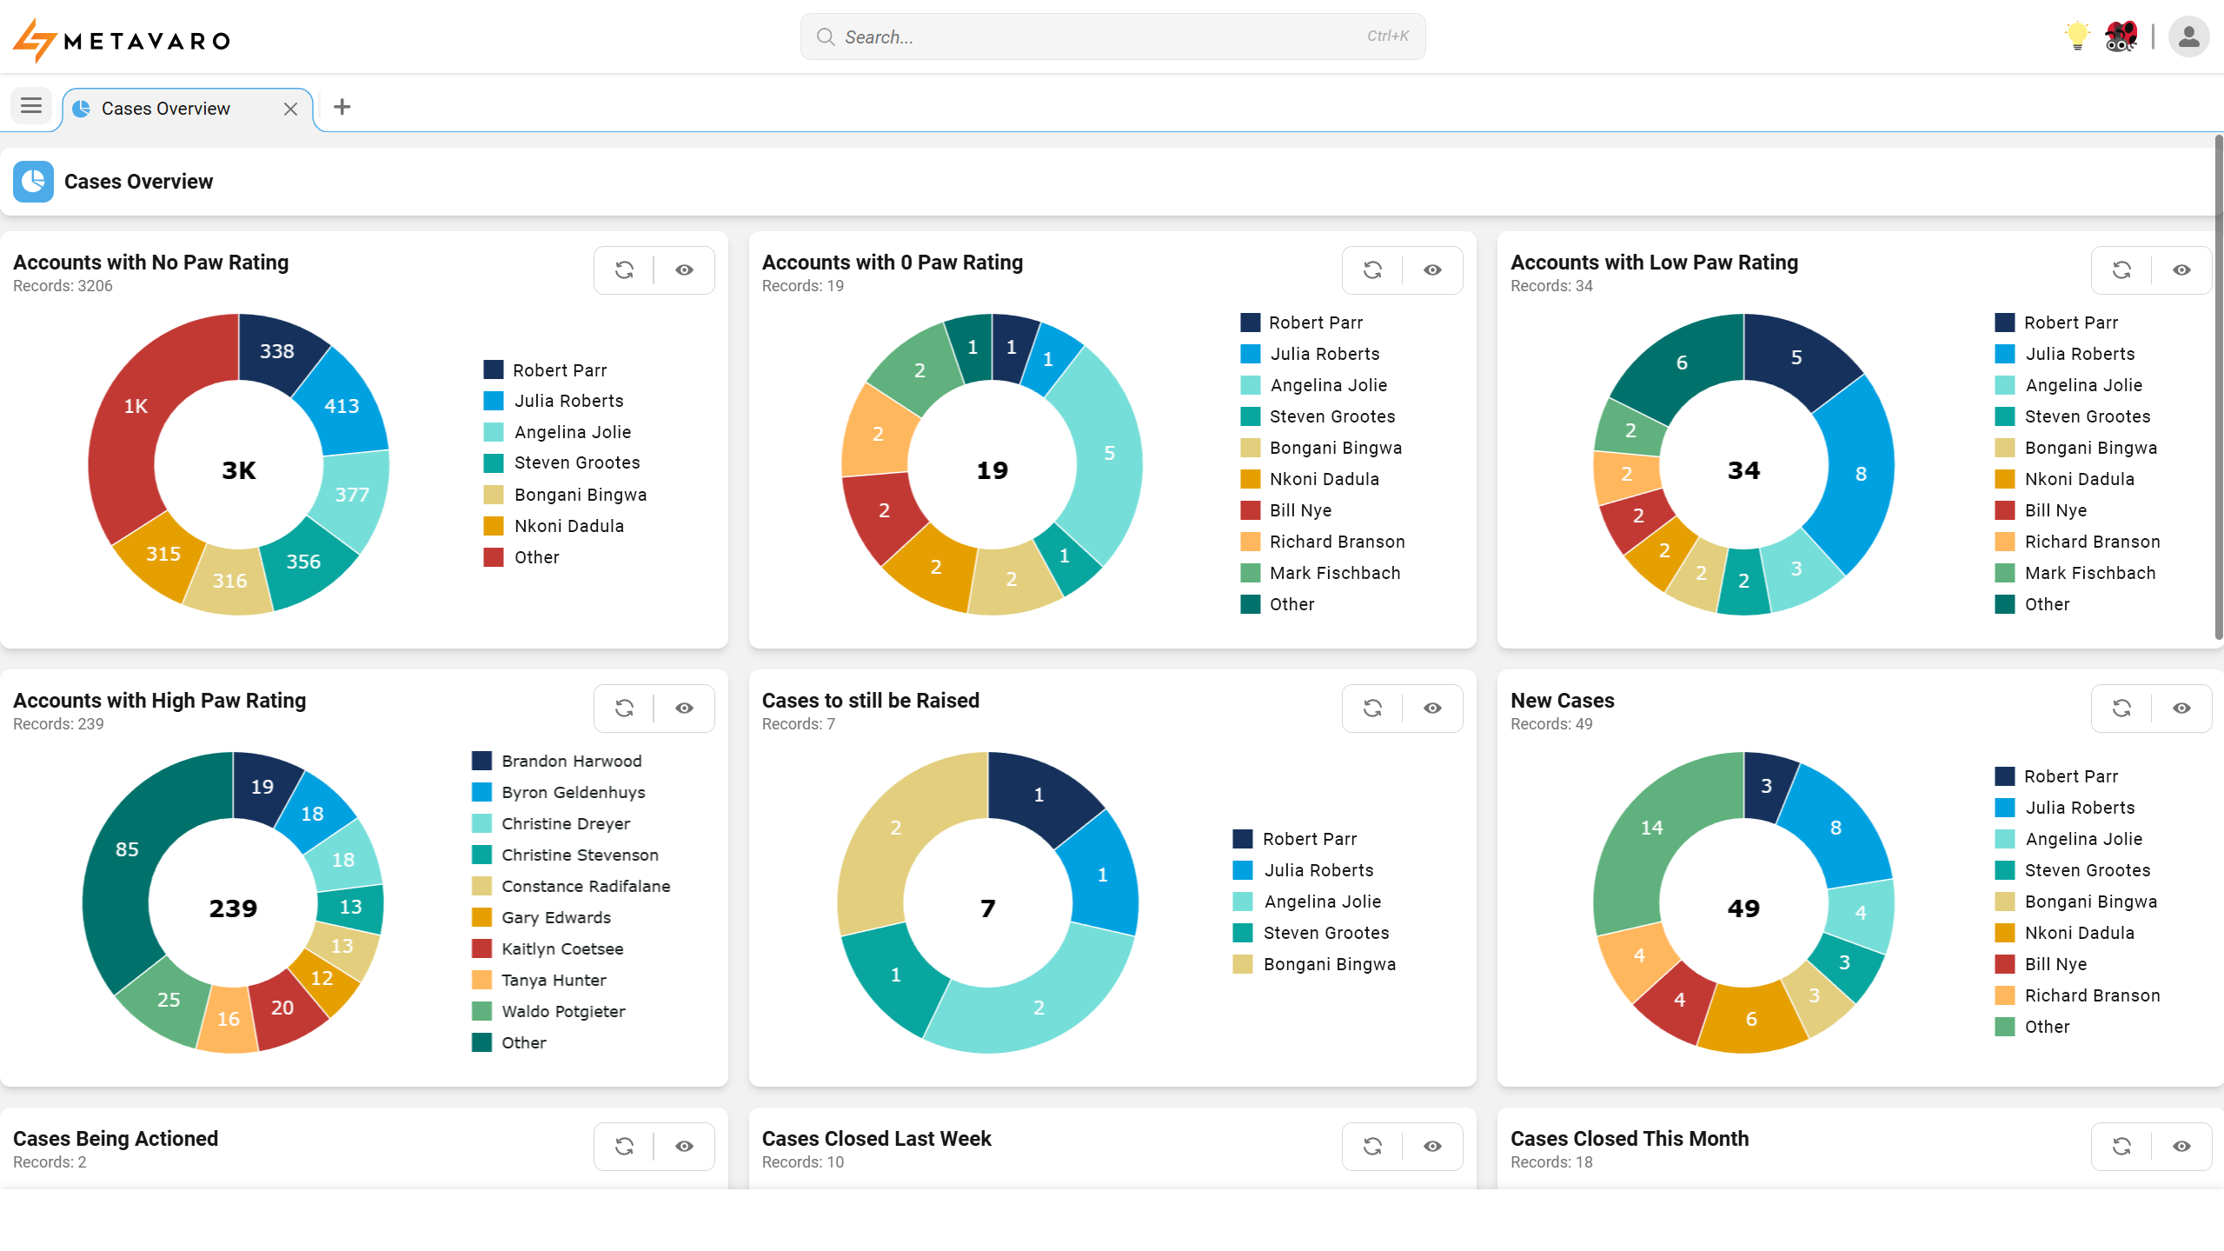The height and width of the screenshot is (1251, 2224).
Task: Refresh the Accounts with No Paw Rating chart
Action: click(x=624, y=270)
